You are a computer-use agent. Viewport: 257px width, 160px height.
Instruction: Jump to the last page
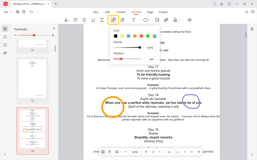pos(191,152)
